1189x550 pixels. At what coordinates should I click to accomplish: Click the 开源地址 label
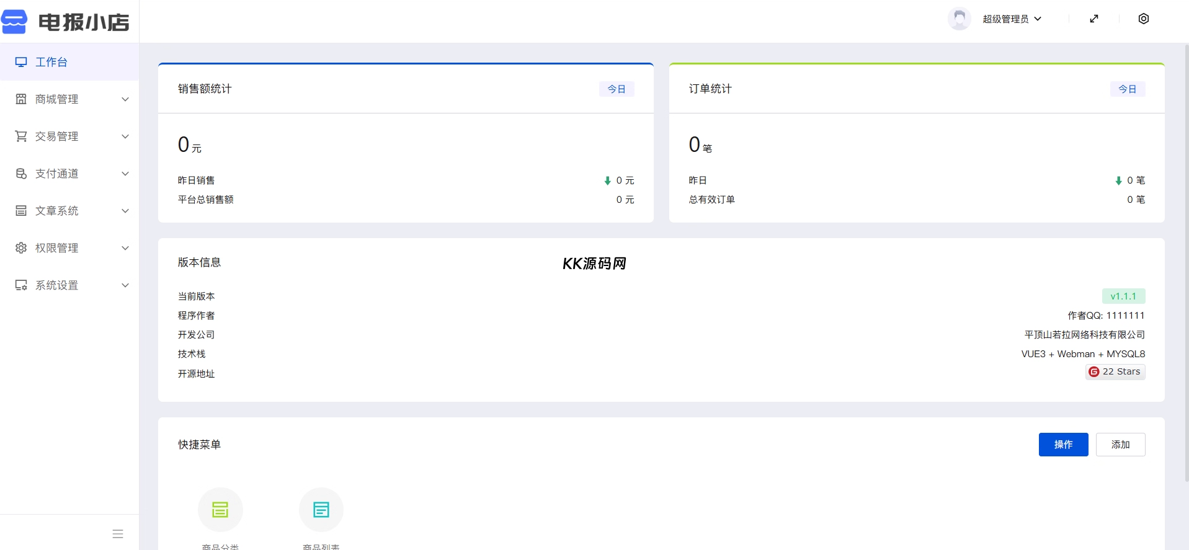(x=197, y=374)
